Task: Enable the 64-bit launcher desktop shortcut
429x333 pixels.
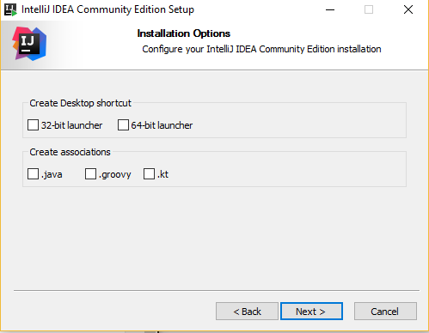Action: (123, 125)
